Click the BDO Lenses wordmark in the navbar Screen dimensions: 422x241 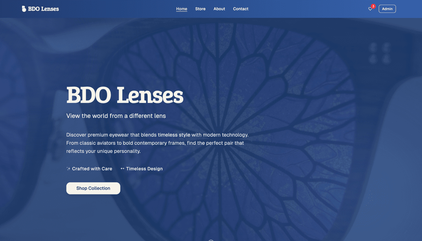[x=44, y=8]
